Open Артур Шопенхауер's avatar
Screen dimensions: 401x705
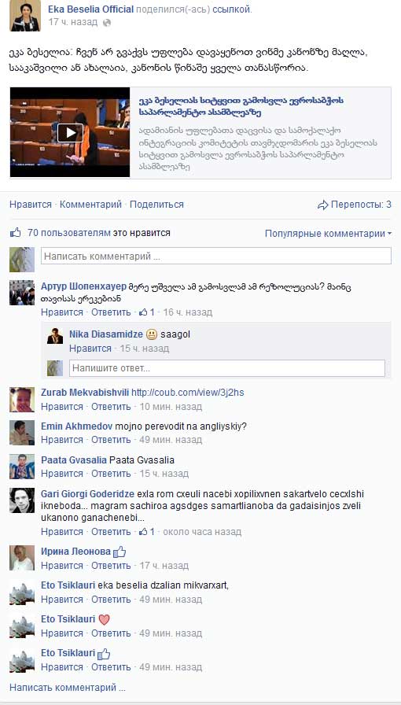click(21, 293)
